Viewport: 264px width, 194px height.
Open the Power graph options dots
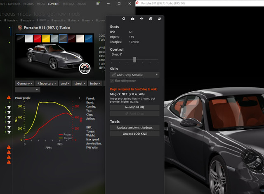[80, 98]
